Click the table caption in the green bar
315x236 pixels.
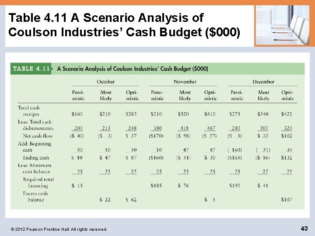(133, 69)
